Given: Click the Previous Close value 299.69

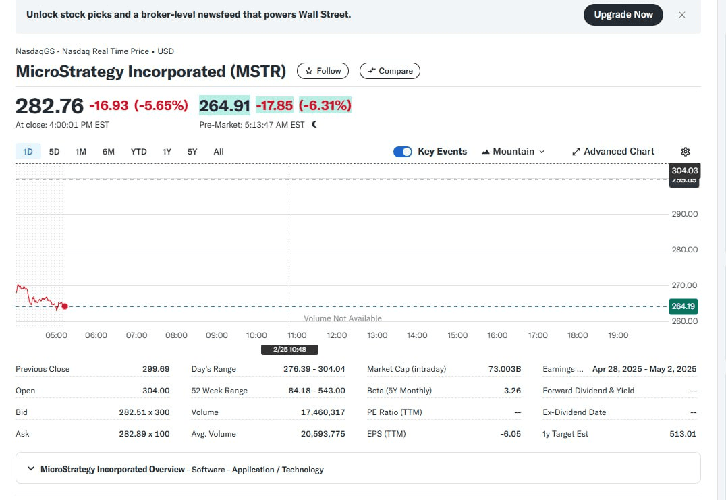Looking at the screenshot, I should [156, 369].
